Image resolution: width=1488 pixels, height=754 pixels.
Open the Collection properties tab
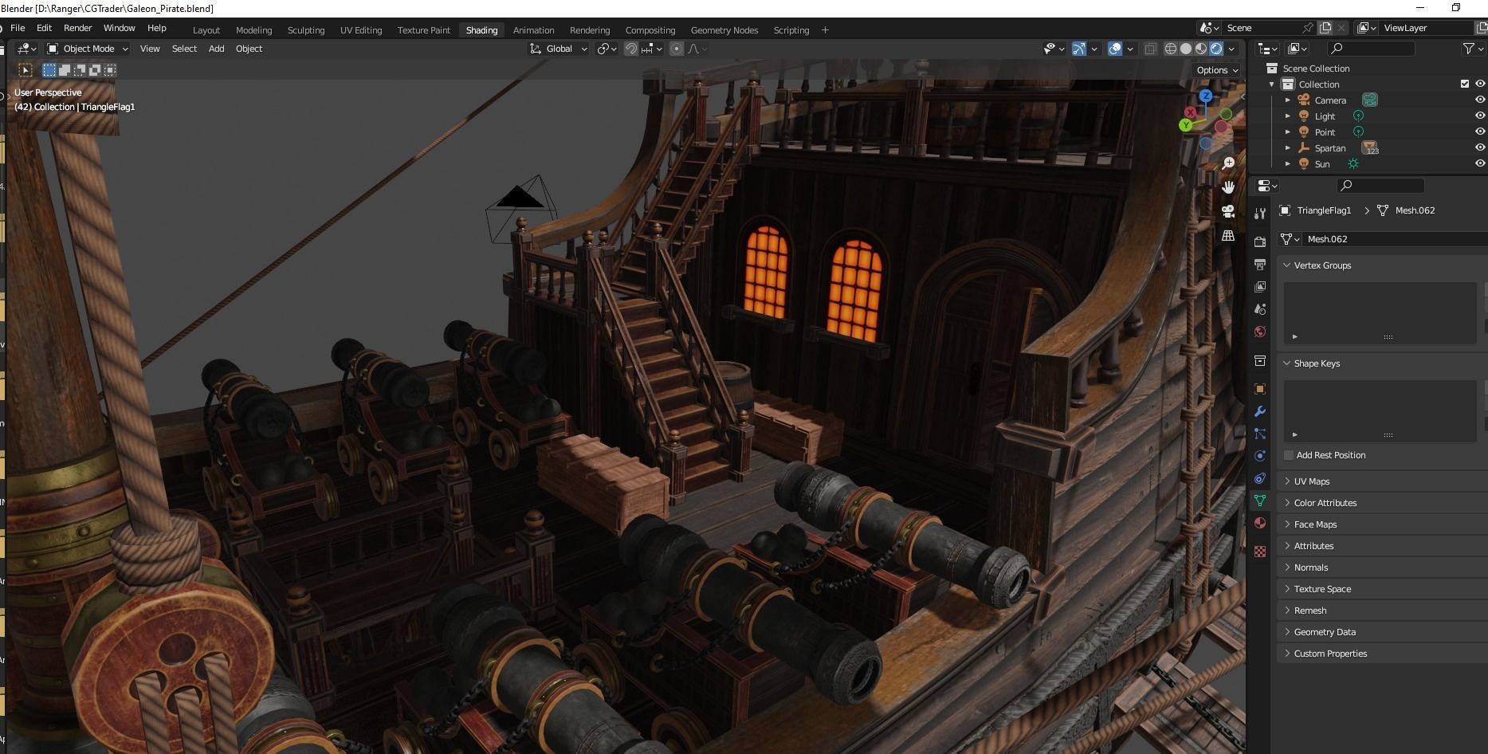[x=1259, y=360]
